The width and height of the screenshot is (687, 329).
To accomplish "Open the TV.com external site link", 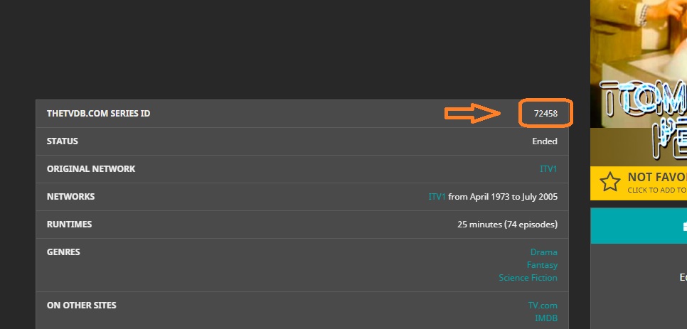I will pos(543,306).
